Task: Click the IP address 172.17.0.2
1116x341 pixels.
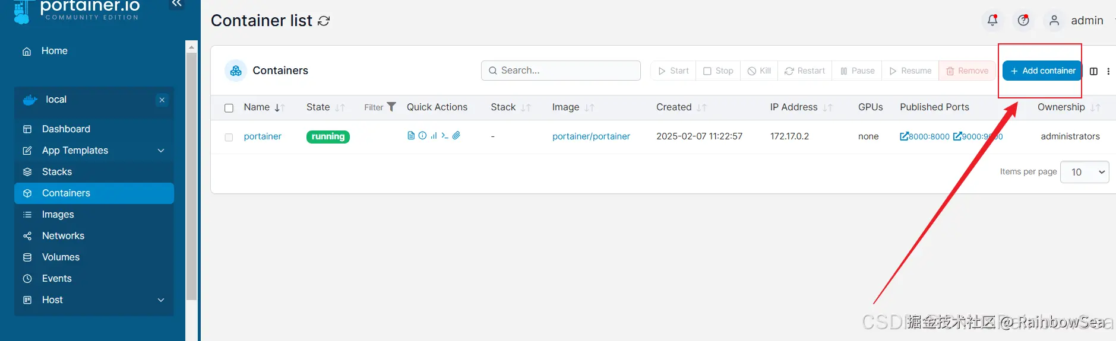Action: 789,136
